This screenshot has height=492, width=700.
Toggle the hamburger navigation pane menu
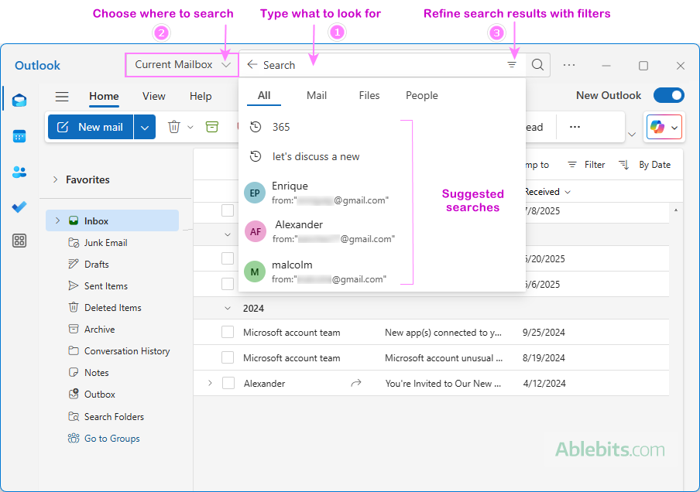click(x=62, y=97)
